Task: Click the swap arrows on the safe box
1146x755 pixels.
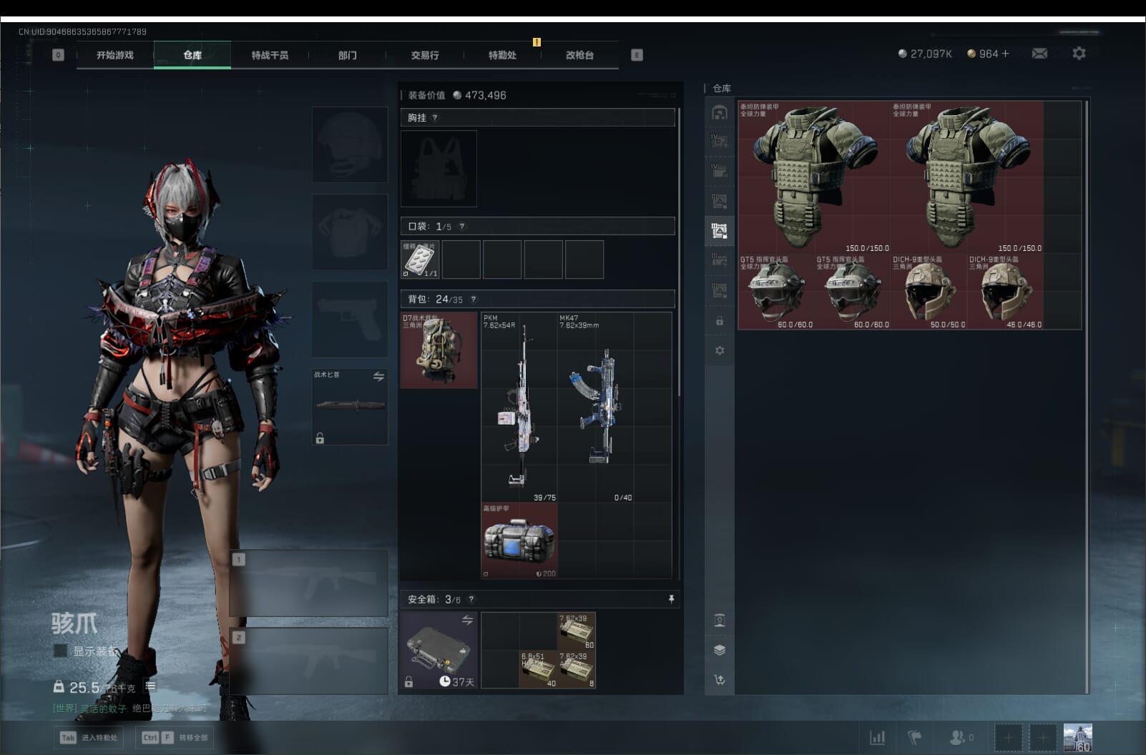Action: coord(467,620)
